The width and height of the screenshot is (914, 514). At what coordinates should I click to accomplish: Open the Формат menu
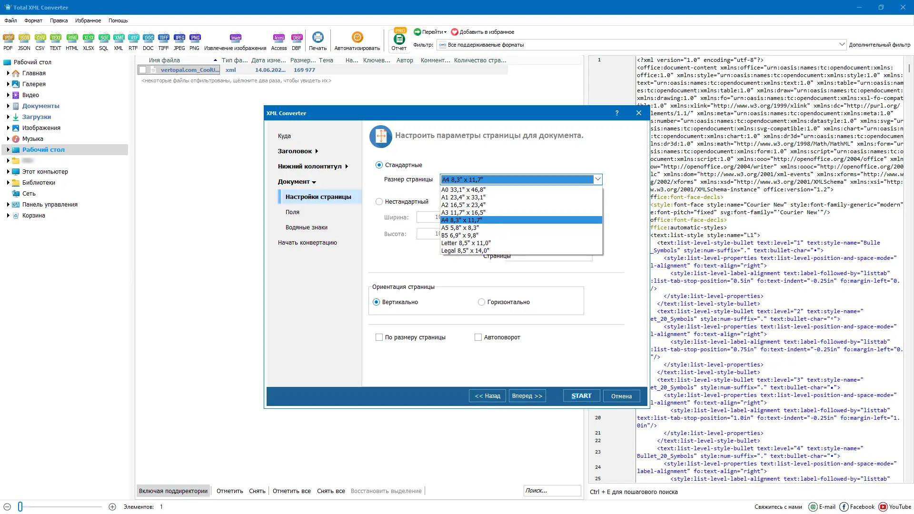(x=33, y=20)
